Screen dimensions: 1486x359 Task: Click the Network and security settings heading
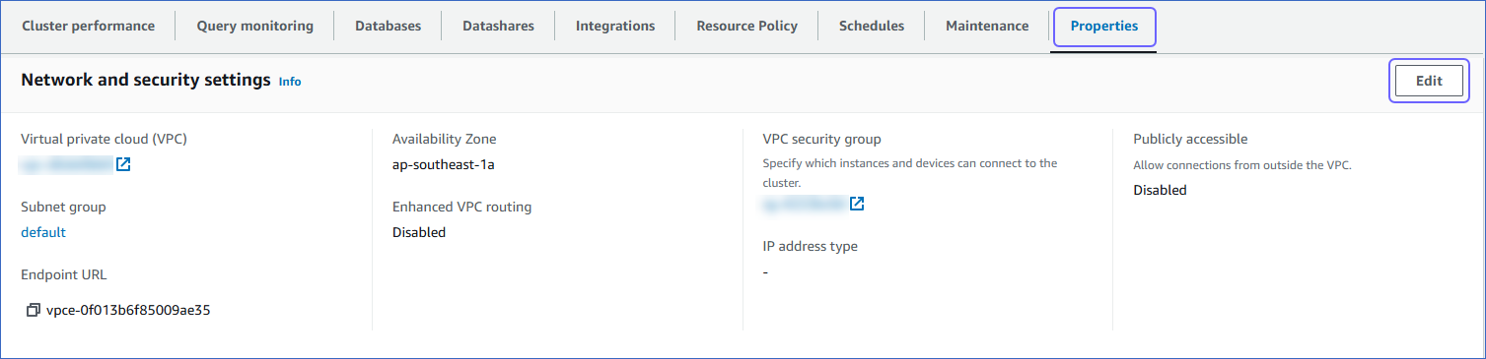click(x=146, y=81)
